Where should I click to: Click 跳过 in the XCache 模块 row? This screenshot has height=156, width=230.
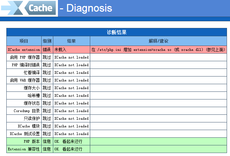(47, 126)
